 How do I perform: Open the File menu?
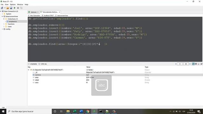[x=2, y=4]
